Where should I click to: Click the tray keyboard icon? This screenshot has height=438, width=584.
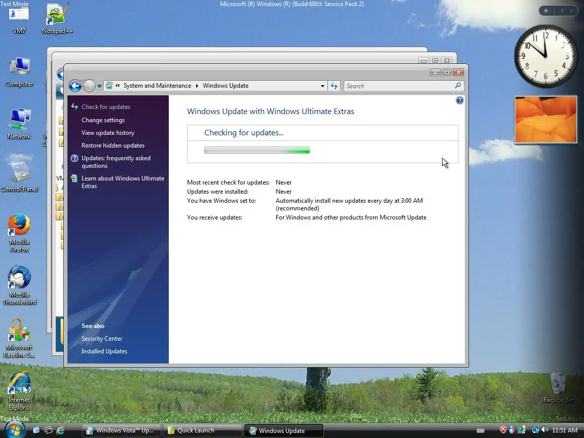[481, 430]
